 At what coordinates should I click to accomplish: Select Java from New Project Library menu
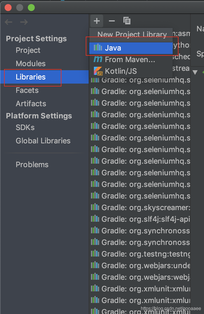(113, 48)
